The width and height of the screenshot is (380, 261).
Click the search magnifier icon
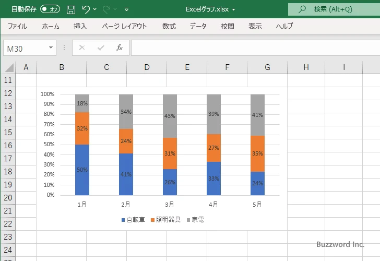click(x=302, y=9)
